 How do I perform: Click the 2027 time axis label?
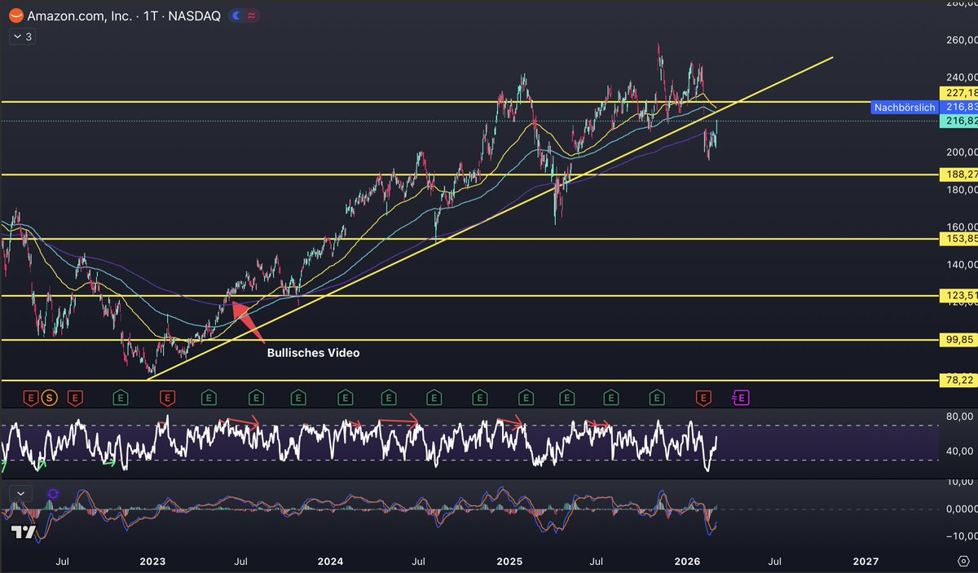[x=866, y=562]
